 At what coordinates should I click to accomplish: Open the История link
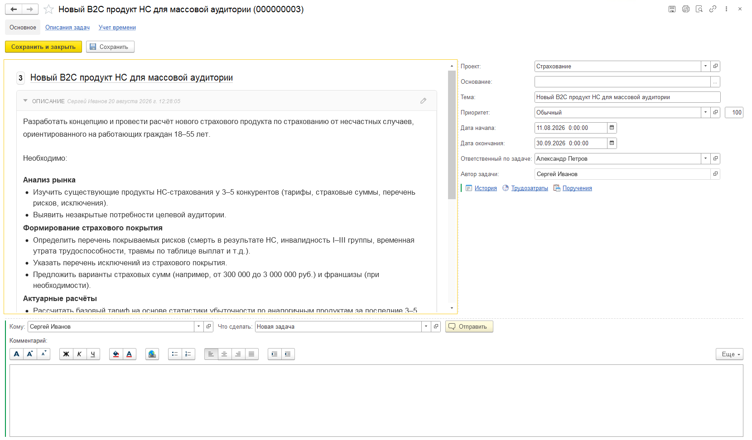pos(486,188)
